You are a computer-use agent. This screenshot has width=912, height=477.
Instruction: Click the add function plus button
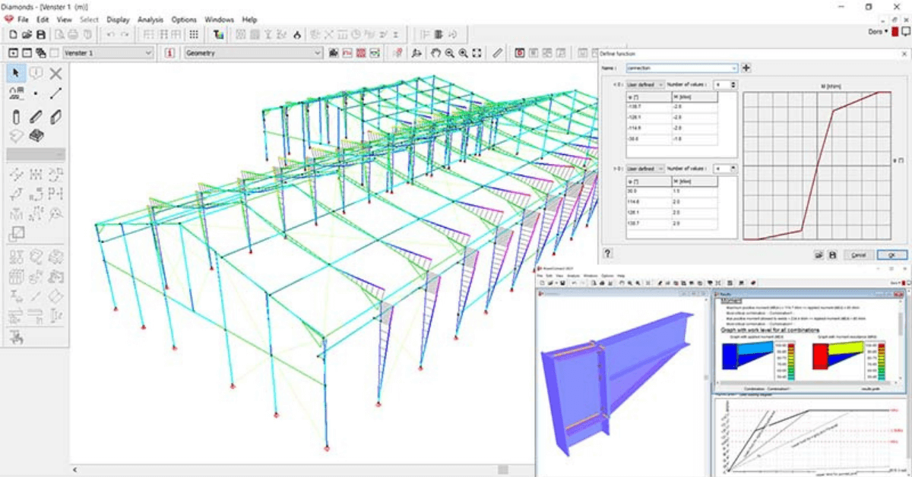click(746, 68)
